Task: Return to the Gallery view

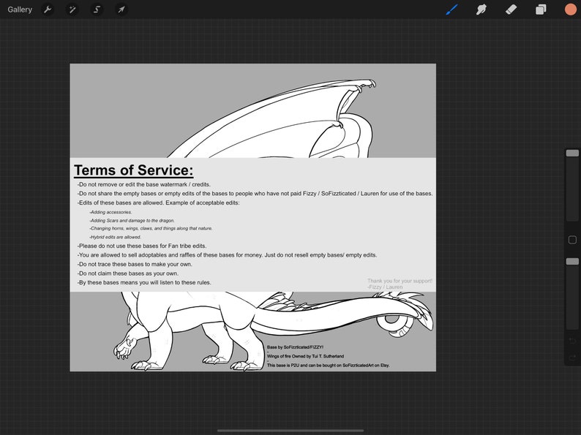Action: click(20, 10)
